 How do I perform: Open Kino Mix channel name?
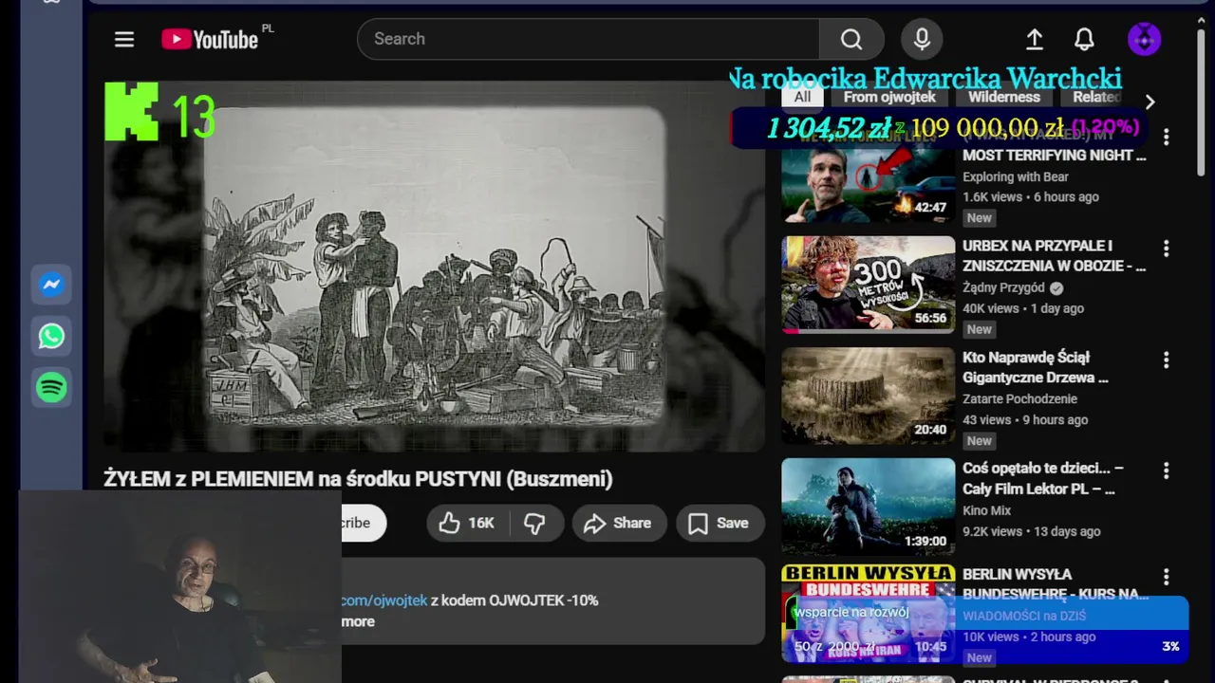pos(987,510)
